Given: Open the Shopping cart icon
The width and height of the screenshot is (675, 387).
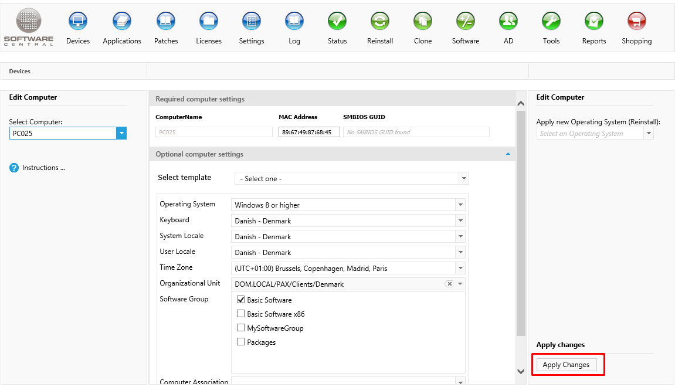Looking at the screenshot, I should tap(637, 22).
